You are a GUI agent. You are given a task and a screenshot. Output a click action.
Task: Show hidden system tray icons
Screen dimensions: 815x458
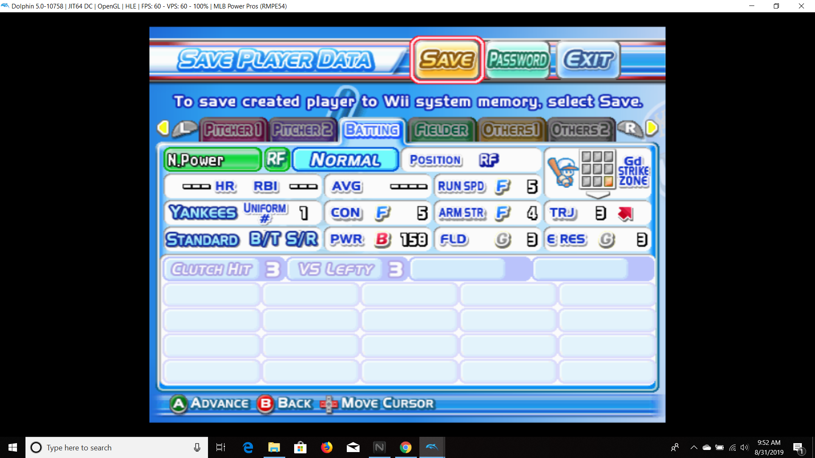point(694,447)
